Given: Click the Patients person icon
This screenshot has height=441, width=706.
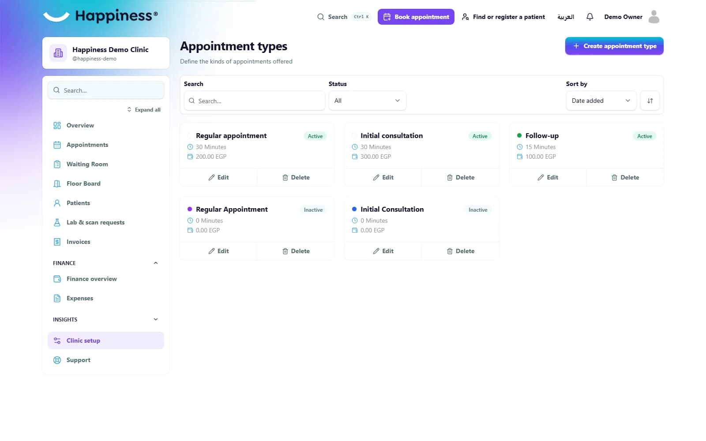Looking at the screenshot, I should (x=57, y=203).
